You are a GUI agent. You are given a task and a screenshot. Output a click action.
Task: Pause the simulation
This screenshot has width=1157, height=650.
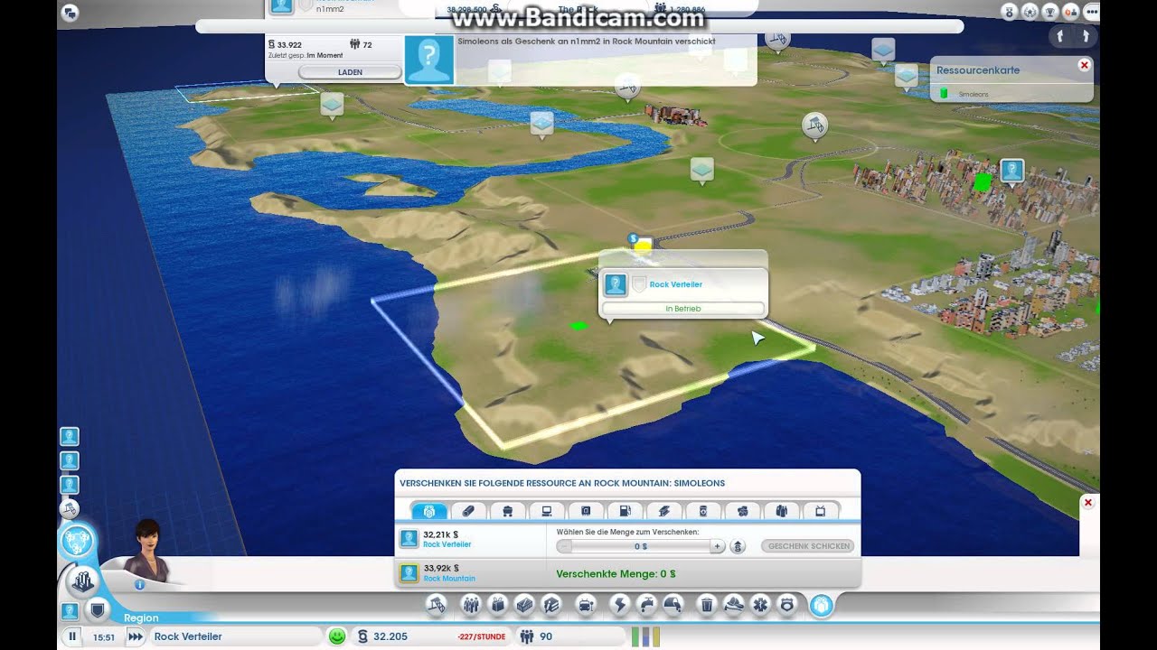(72, 636)
